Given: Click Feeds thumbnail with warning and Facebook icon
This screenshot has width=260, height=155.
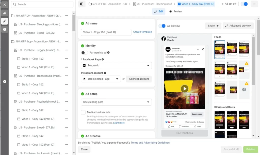Looking at the screenshot, I should 244,90.
